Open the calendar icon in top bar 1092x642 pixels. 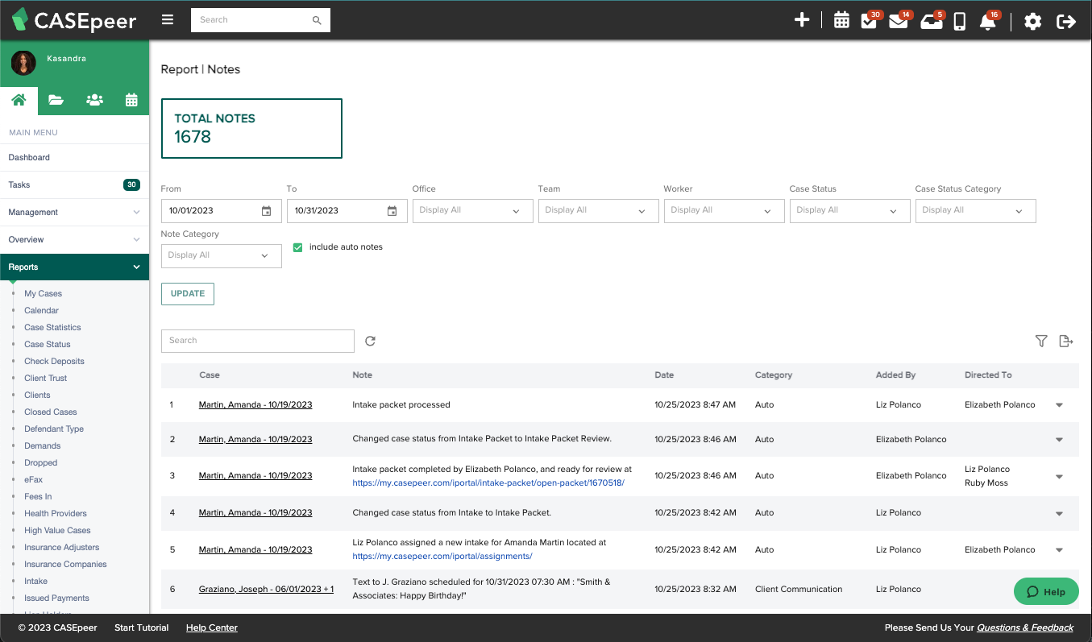[841, 21]
